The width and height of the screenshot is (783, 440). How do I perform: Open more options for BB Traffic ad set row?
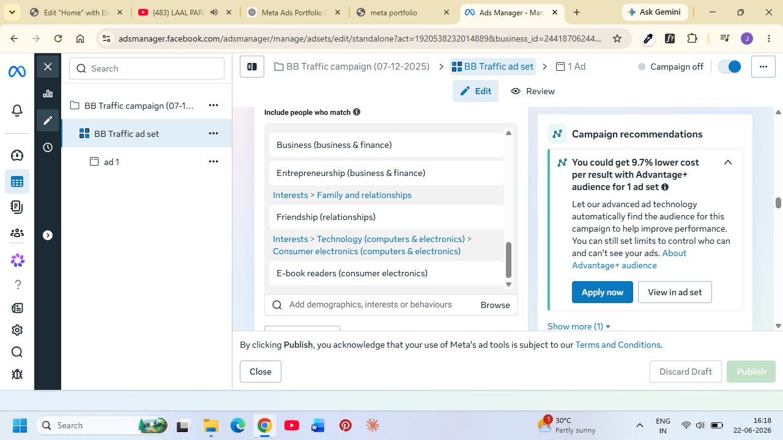(213, 133)
